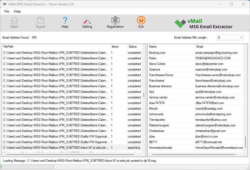Launch the Registration icon
Screen dimensions: 250x170
coord(115,20)
